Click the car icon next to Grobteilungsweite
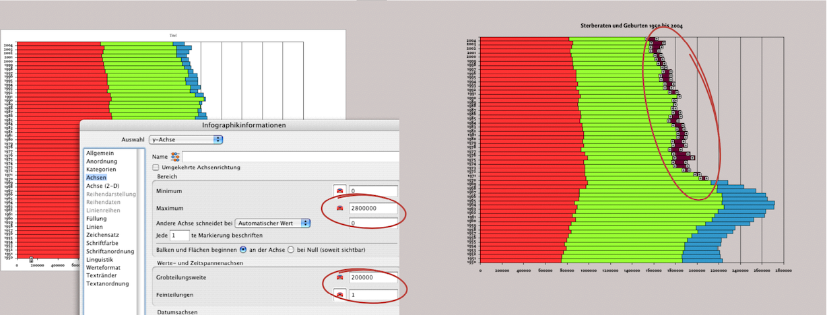 pyautogui.click(x=340, y=277)
